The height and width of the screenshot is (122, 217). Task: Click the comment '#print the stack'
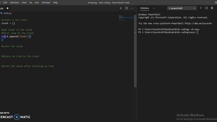[x=12, y=46]
